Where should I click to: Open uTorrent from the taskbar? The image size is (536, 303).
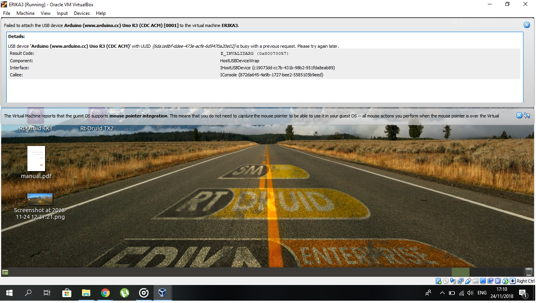pyautogui.click(x=124, y=293)
